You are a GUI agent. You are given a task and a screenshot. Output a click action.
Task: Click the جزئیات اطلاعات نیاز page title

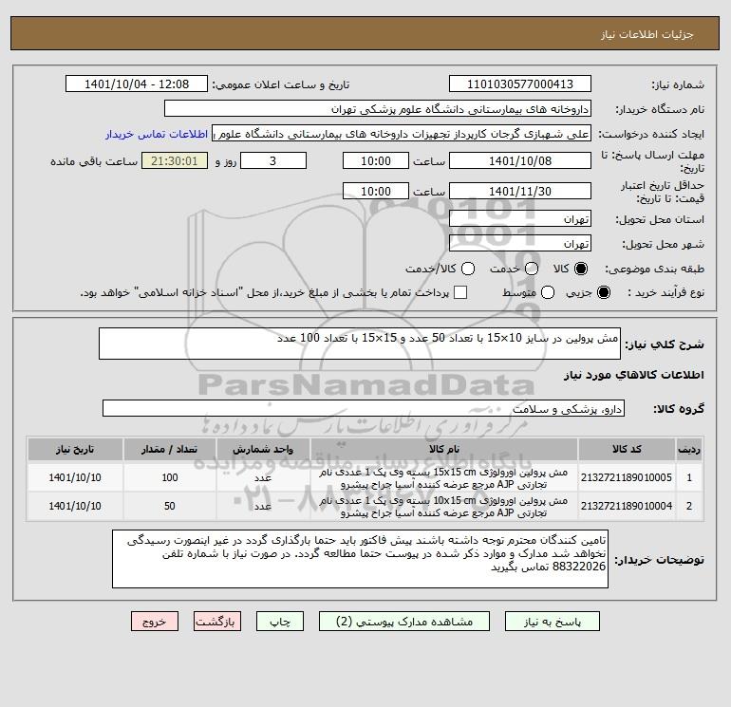tap(647, 34)
